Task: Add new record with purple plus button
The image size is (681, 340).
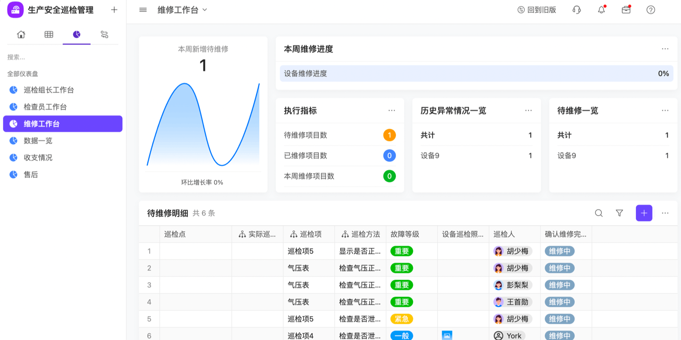Action: (x=644, y=213)
